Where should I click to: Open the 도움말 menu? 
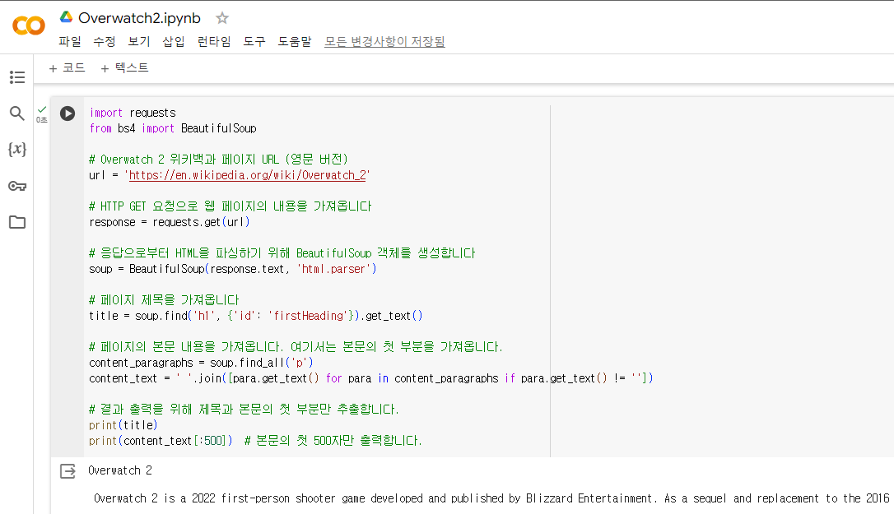click(x=295, y=42)
